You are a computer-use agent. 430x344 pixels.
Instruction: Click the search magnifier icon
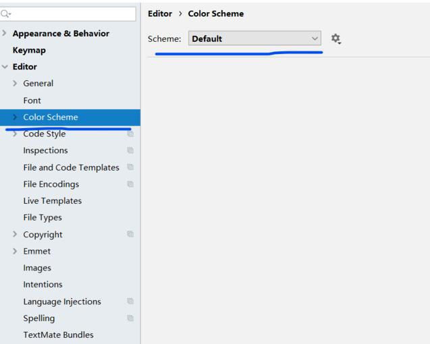(x=5, y=13)
